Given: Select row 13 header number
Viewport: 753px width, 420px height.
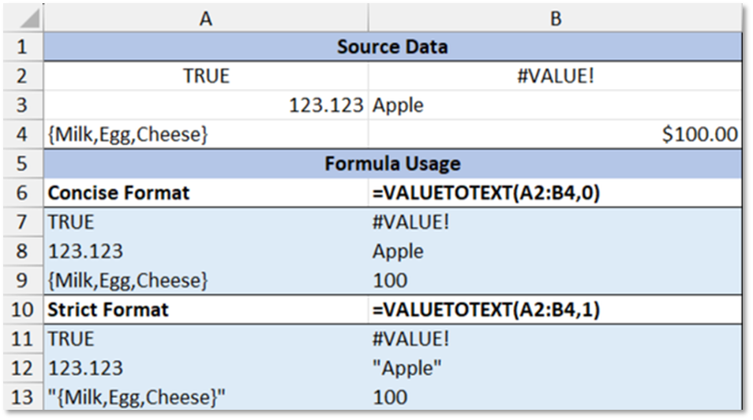Looking at the screenshot, I should (22, 397).
